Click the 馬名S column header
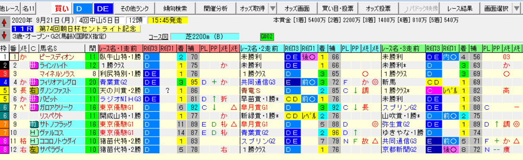The height and width of the screenshot is (160, 523). pos(61,49)
